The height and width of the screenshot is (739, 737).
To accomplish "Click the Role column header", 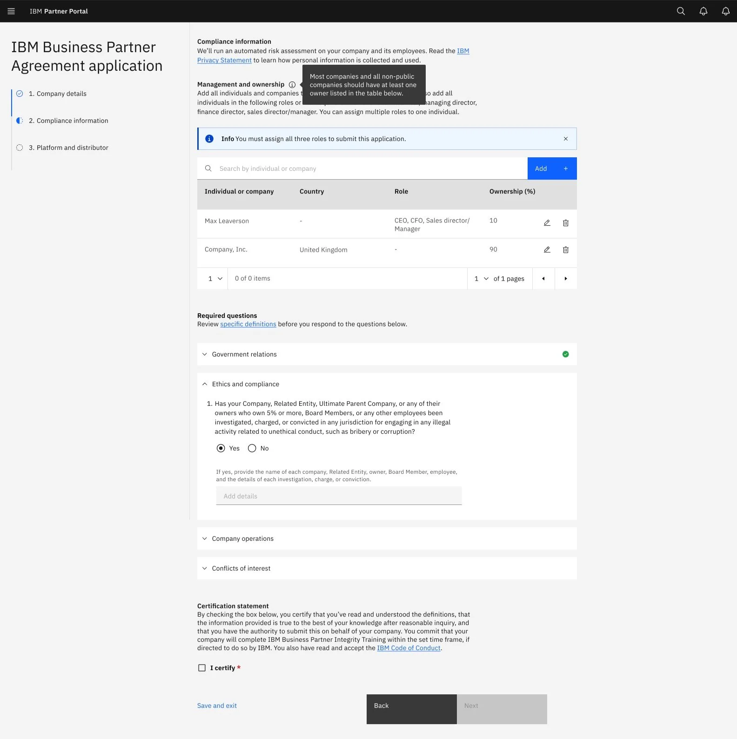I will pos(401,191).
